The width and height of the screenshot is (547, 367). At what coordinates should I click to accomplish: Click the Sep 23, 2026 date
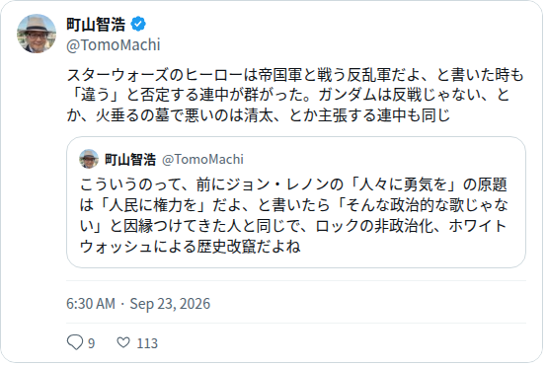[170, 304]
